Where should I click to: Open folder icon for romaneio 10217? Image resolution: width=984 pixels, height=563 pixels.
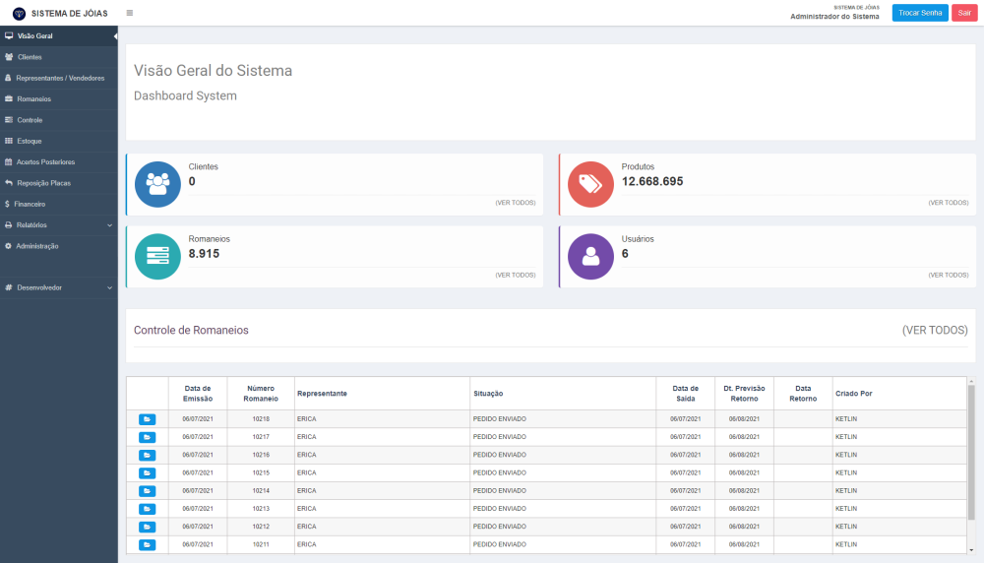pyautogui.click(x=147, y=437)
